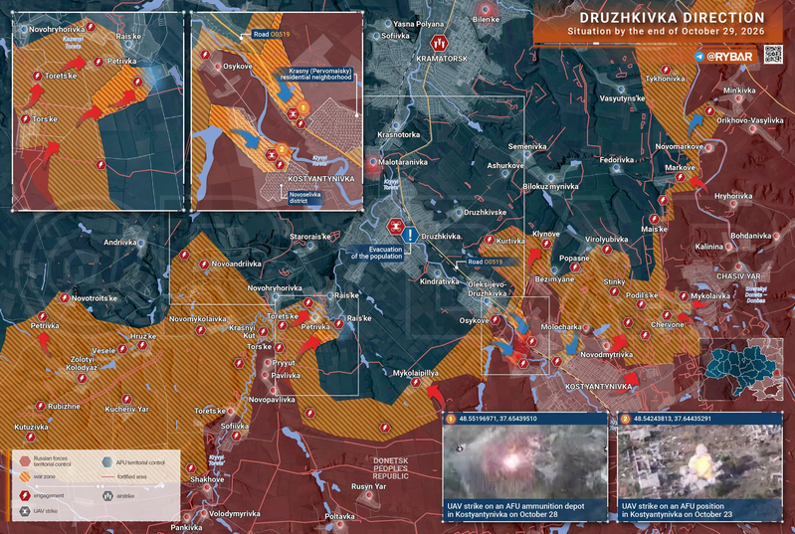The image size is (795, 534).
Task: Click the UAV strike symbol in the legend
Action: [x=24, y=511]
